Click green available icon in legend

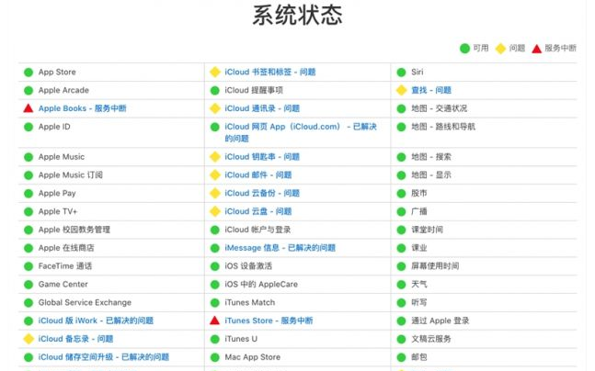[x=464, y=49]
